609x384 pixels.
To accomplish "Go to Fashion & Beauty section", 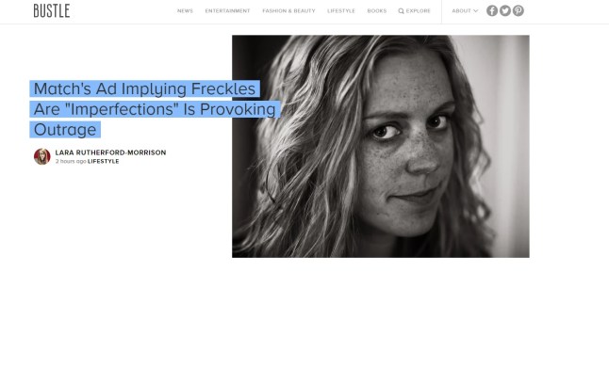I will (288, 11).
